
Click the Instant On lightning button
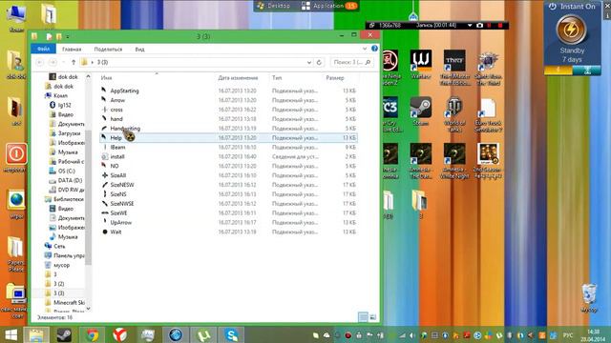(571, 30)
